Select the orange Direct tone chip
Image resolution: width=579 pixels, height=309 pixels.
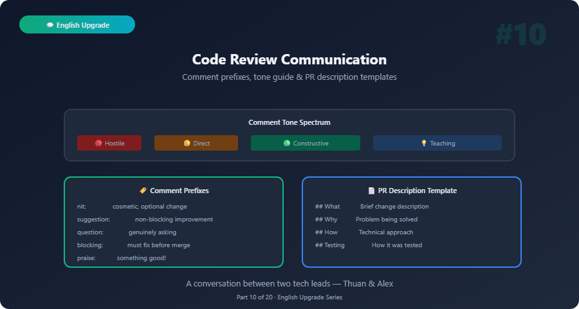click(x=196, y=143)
